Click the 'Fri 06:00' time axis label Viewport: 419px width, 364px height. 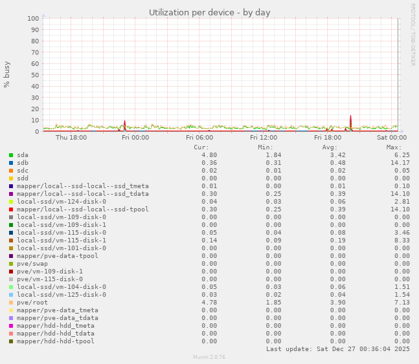click(x=199, y=138)
